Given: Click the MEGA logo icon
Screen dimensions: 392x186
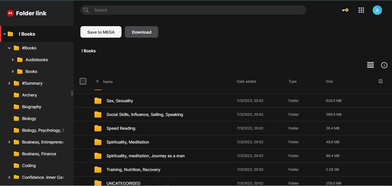Looking at the screenshot, I should point(10,13).
